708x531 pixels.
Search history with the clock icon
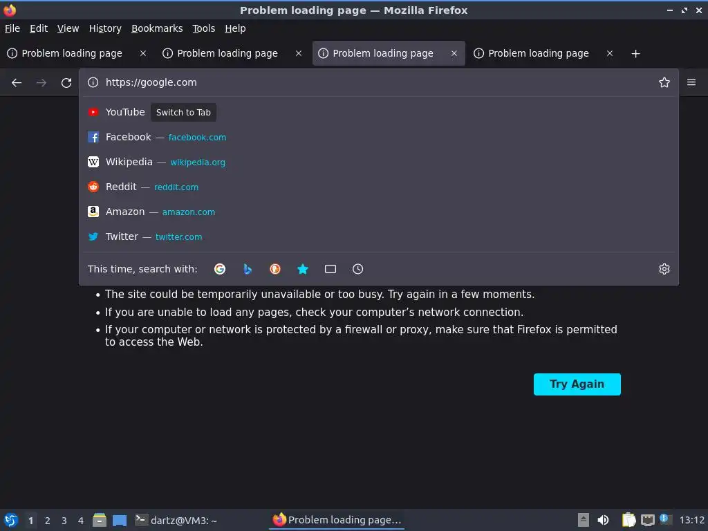[357, 269]
